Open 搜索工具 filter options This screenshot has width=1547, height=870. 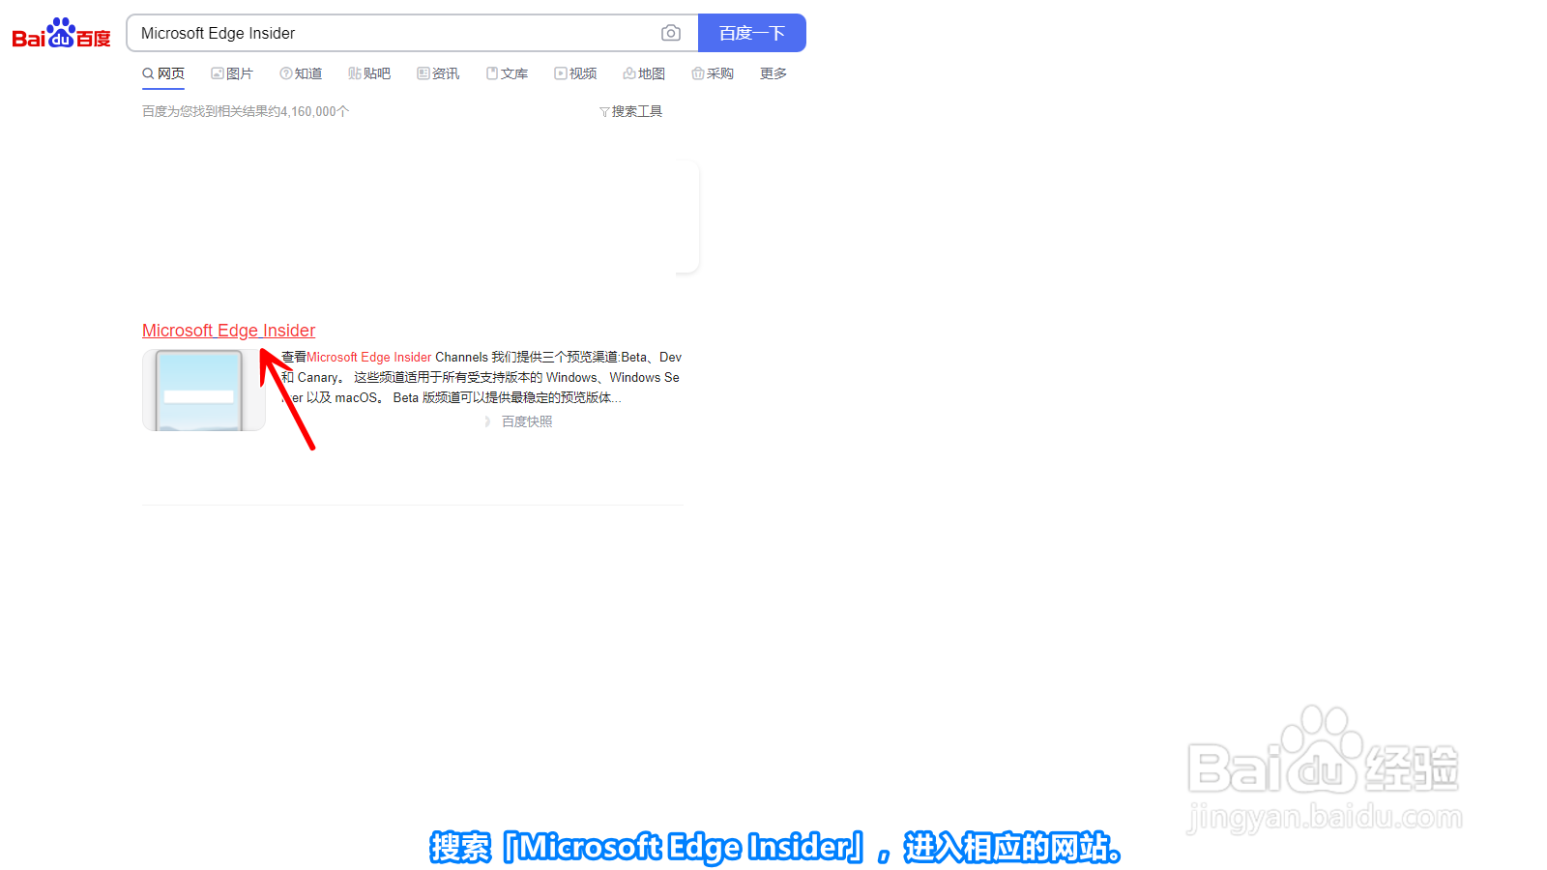631,111
